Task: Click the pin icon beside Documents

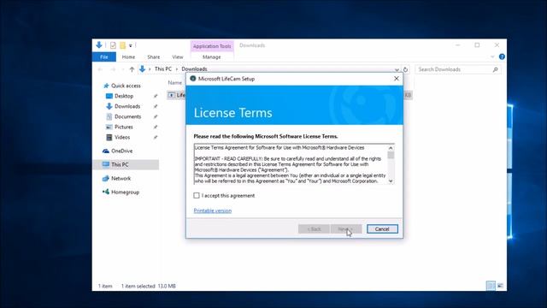Action: [156, 116]
